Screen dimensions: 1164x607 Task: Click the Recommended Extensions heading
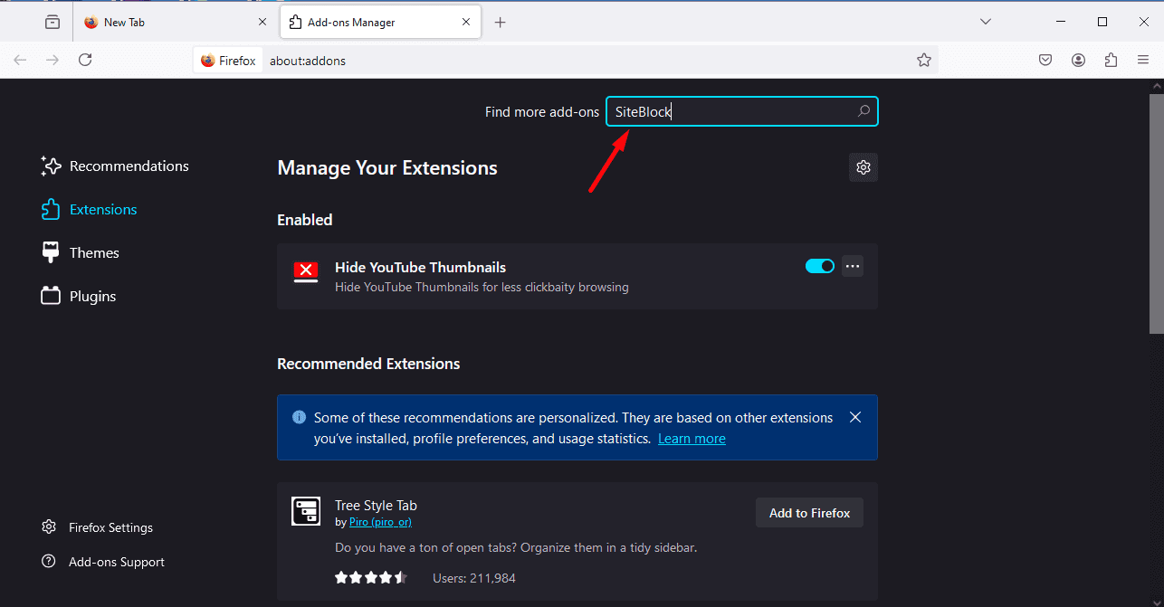point(368,364)
